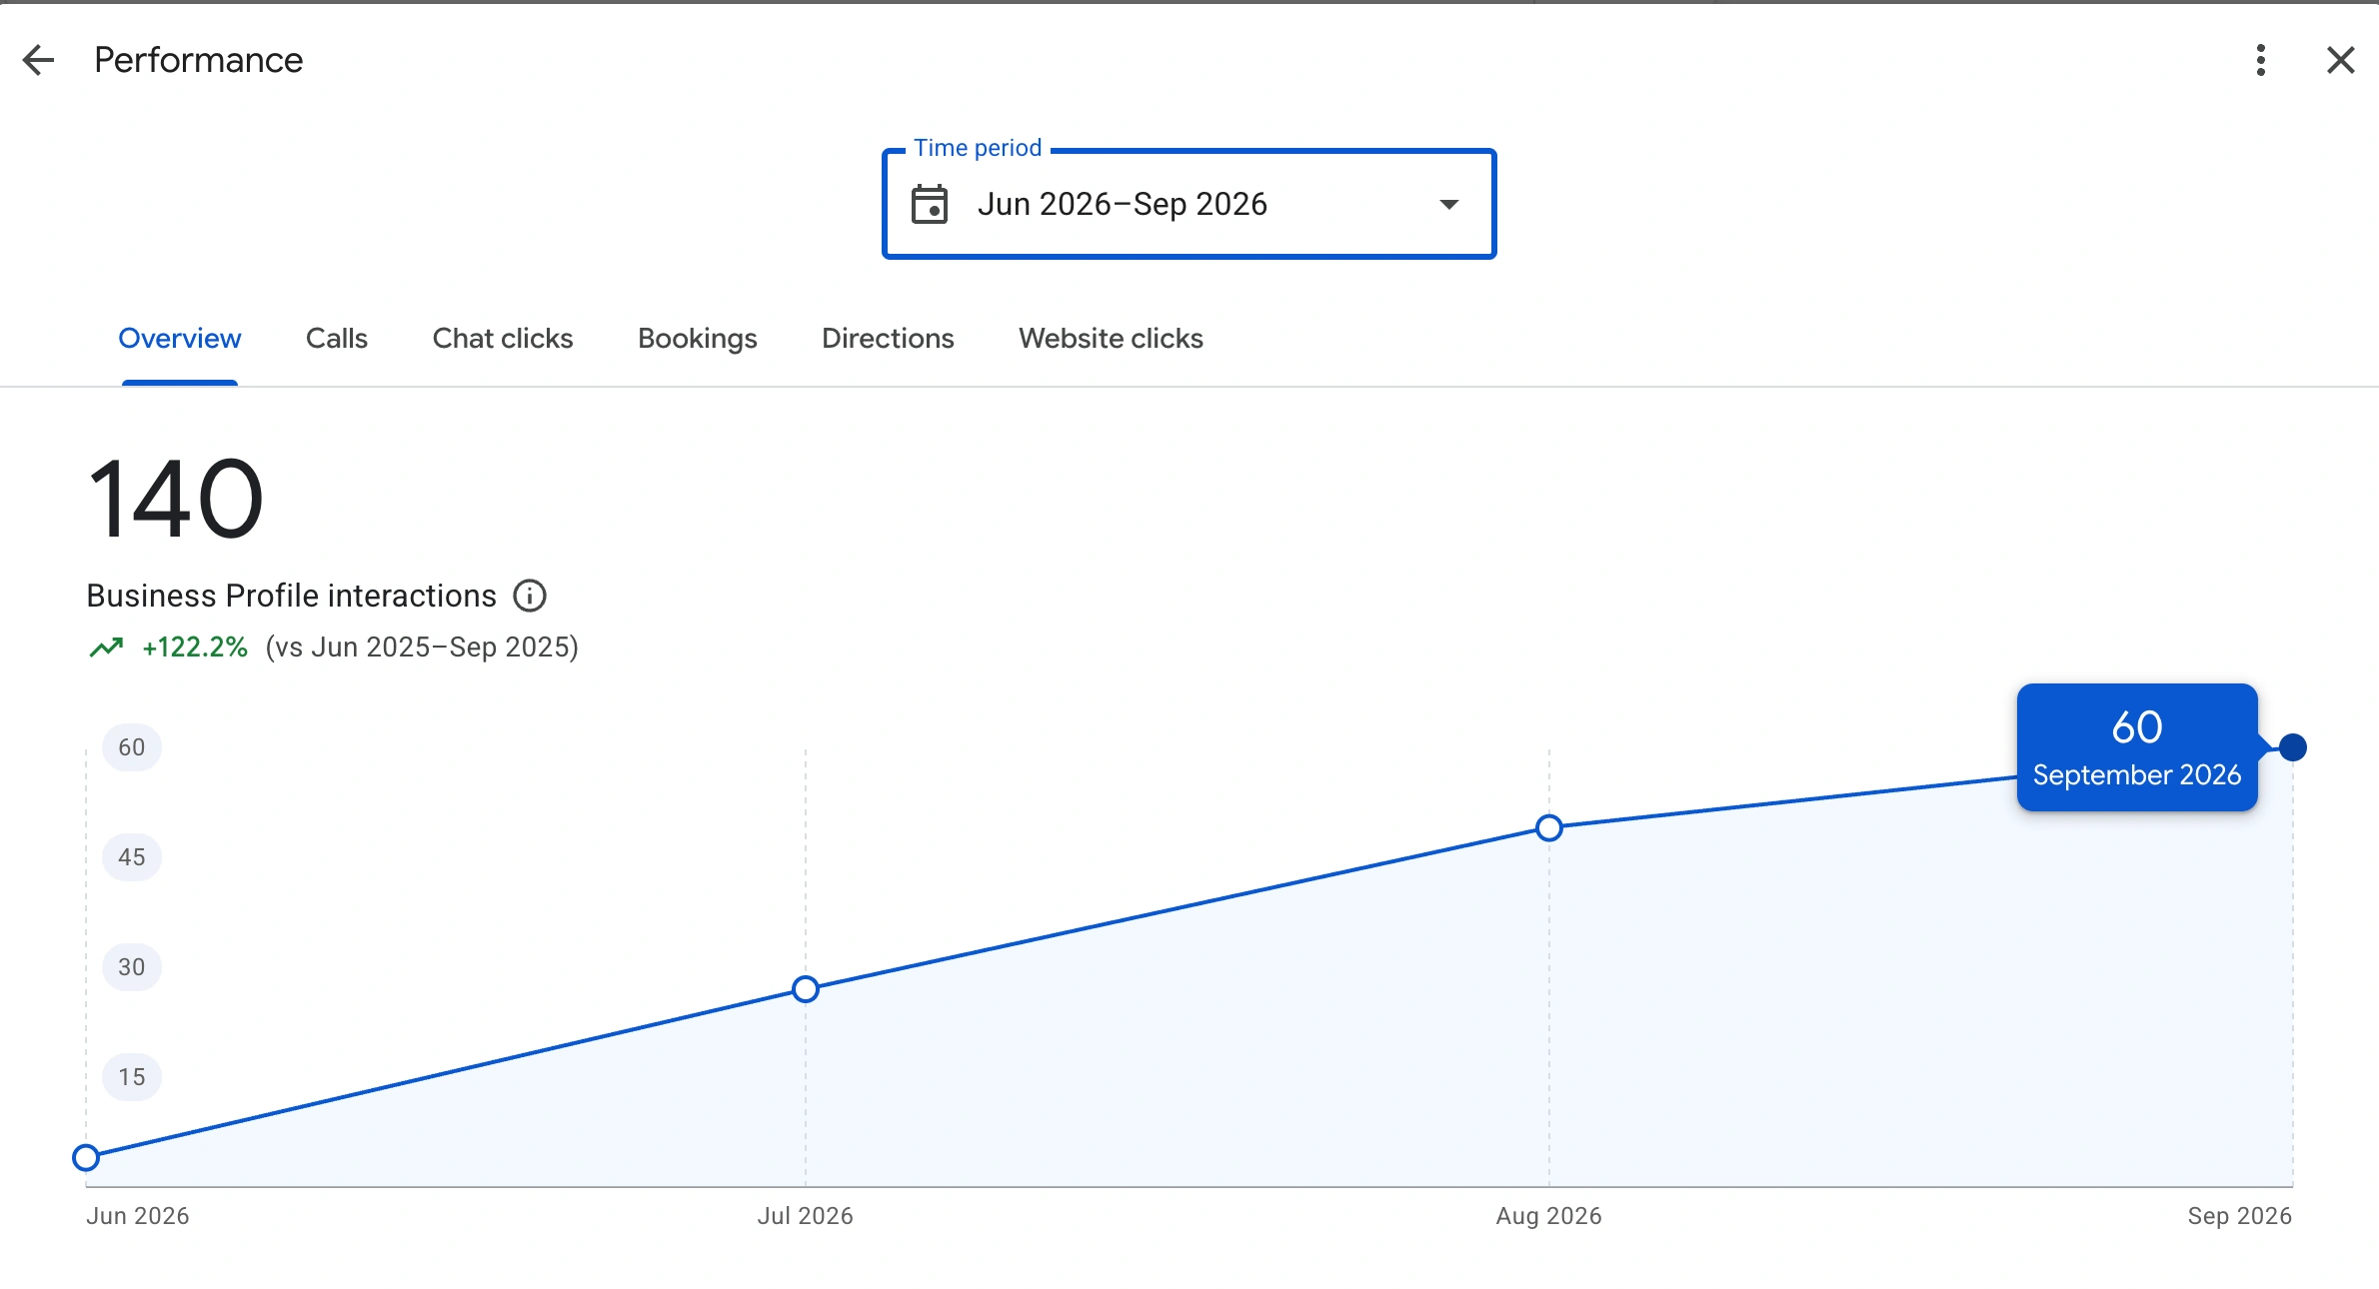The height and width of the screenshot is (1289, 2379).
Task: Click the 140 interactions total number
Action: [176, 499]
